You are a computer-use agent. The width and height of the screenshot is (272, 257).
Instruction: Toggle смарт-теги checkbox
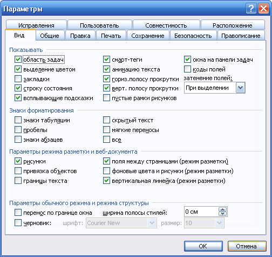coord(106,60)
